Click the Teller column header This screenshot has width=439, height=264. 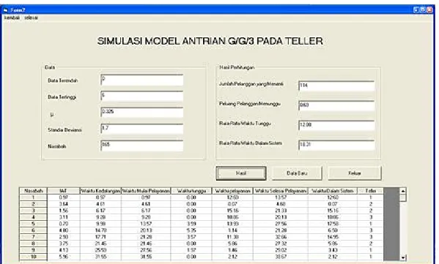pyautogui.click(x=370, y=191)
